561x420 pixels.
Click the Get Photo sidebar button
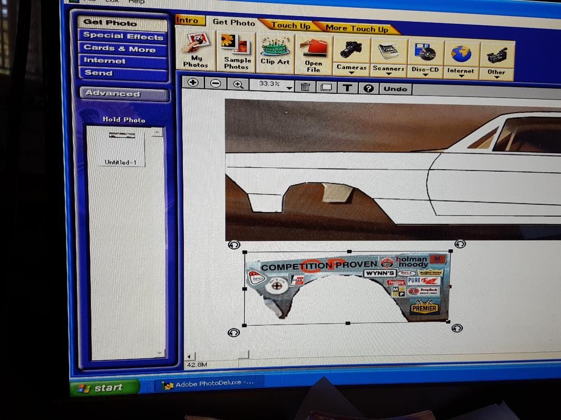click(x=123, y=23)
